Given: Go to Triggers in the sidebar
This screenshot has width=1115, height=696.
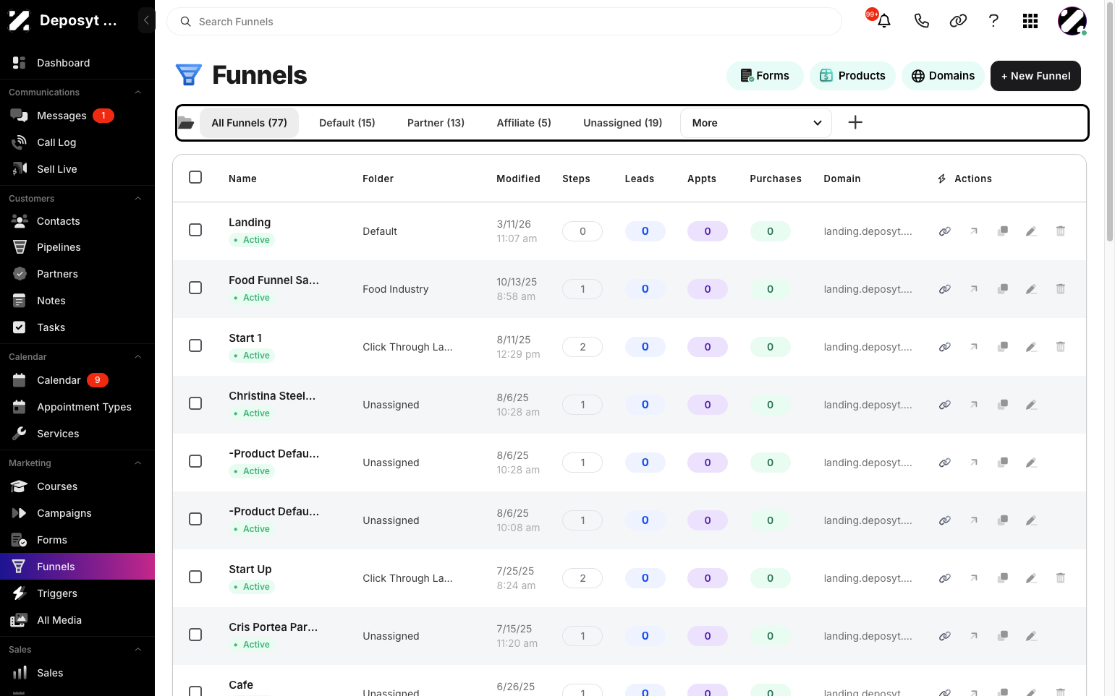Looking at the screenshot, I should click(77, 593).
